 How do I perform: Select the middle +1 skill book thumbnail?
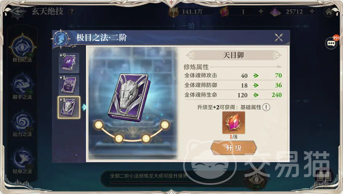(x=69, y=85)
